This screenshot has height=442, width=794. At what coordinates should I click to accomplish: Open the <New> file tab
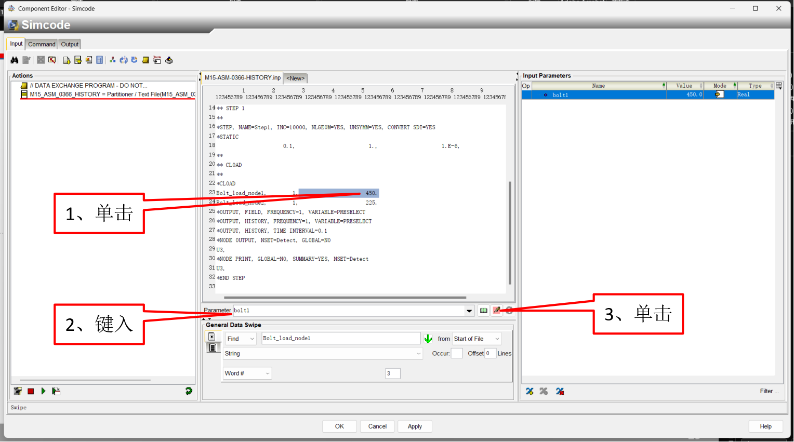[x=296, y=78]
